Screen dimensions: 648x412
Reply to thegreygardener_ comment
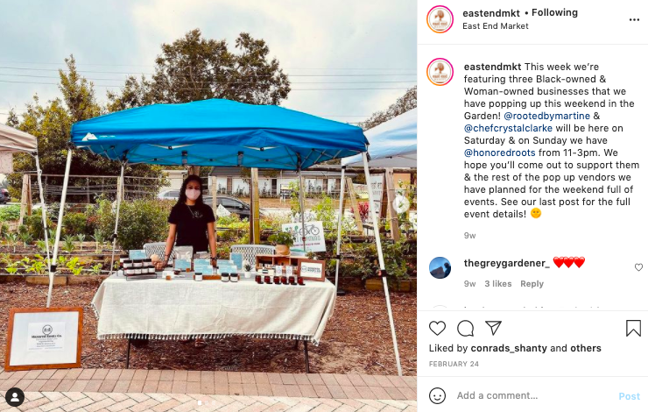(x=532, y=284)
